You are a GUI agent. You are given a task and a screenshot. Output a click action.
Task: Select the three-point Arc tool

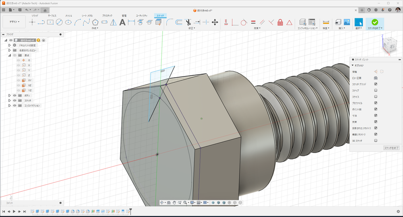(x=77, y=22)
